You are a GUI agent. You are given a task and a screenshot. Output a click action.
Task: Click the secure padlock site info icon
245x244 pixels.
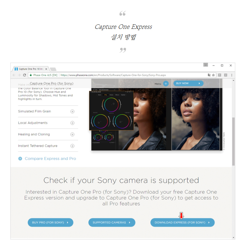point(31,75)
